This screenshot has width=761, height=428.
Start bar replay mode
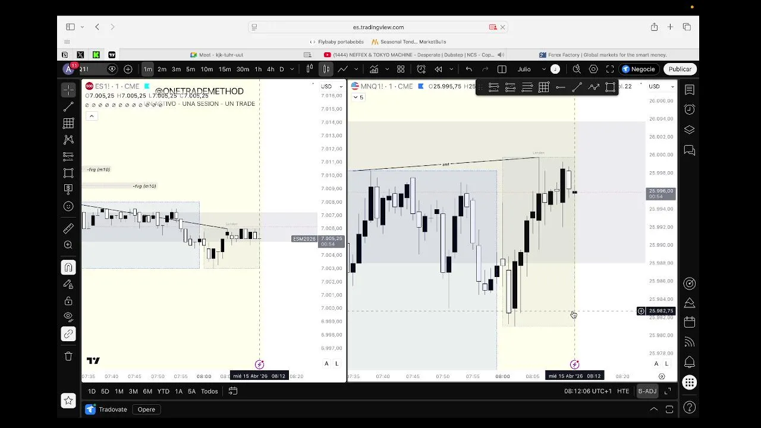click(438, 70)
